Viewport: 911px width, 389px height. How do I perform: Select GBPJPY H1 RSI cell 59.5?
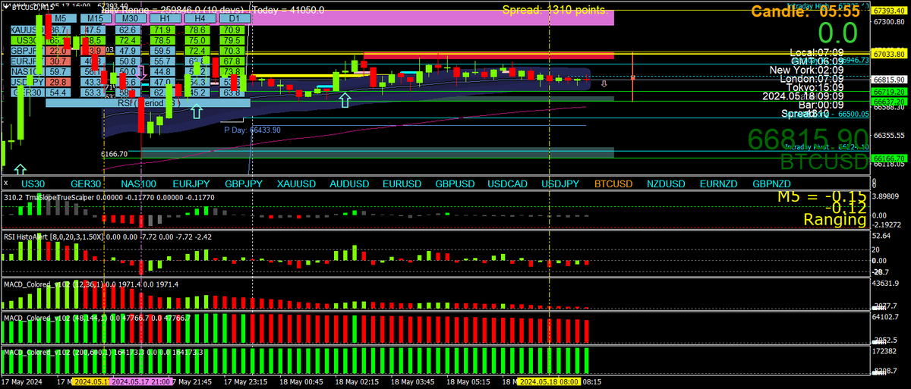(x=162, y=51)
